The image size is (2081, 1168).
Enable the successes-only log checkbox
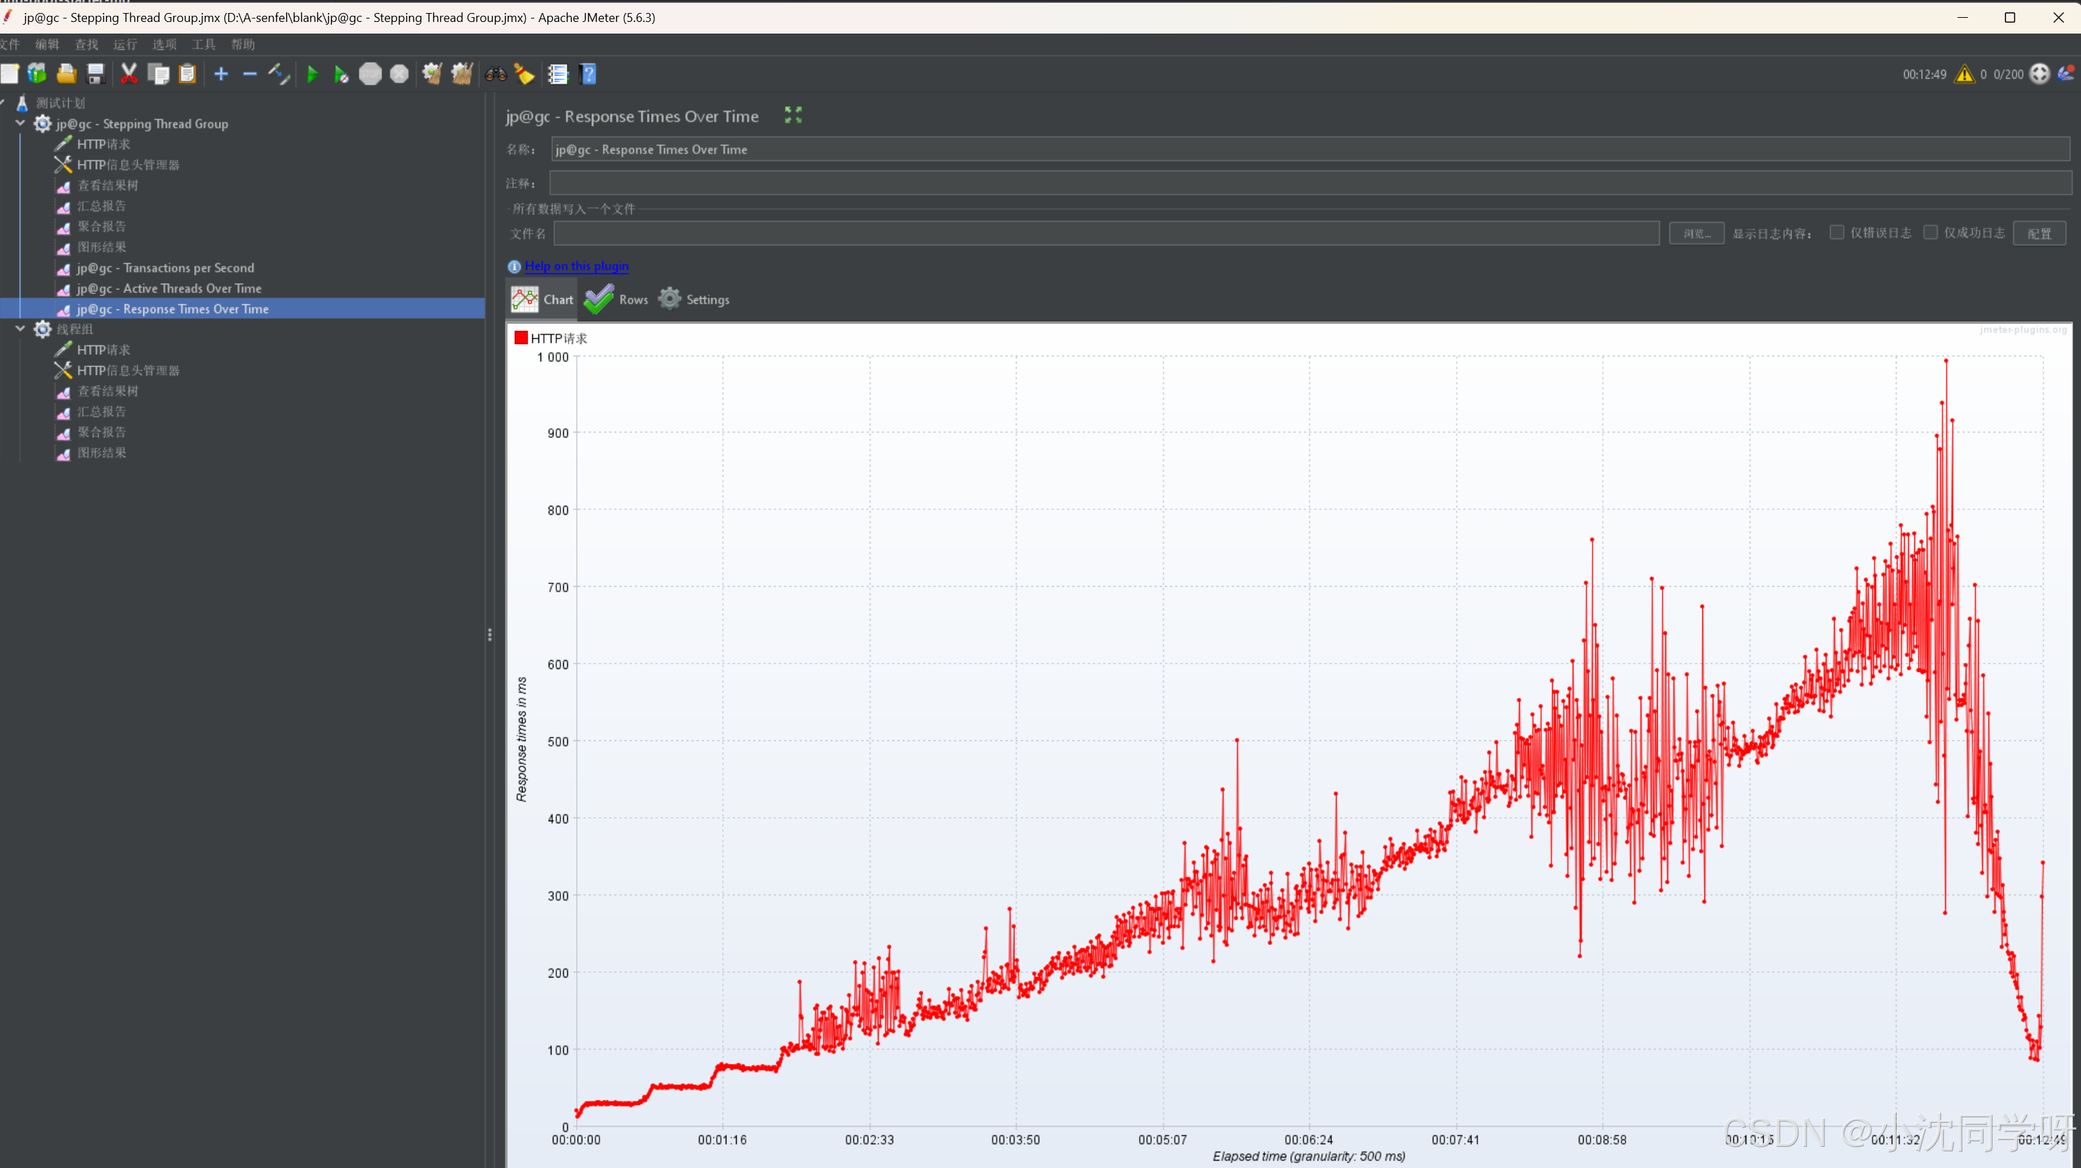pos(1930,232)
